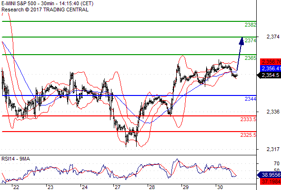The width and height of the screenshot is (281, 190).
Task: Select the 2365 resistance level label
Action: 251,58
